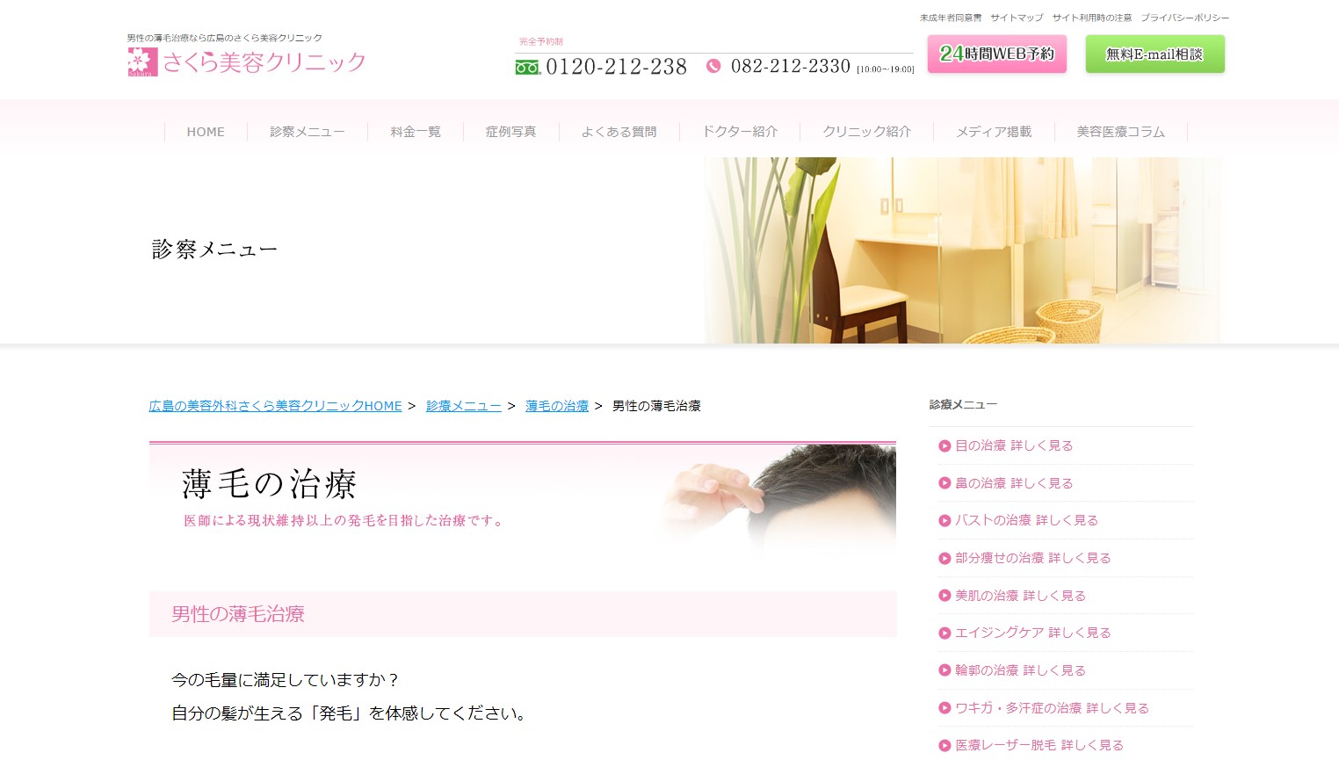This screenshot has height=760, width=1339.
Task: Click the Sakura clinic flower logo icon
Action: pyautogui.click(x=142, y=62)
